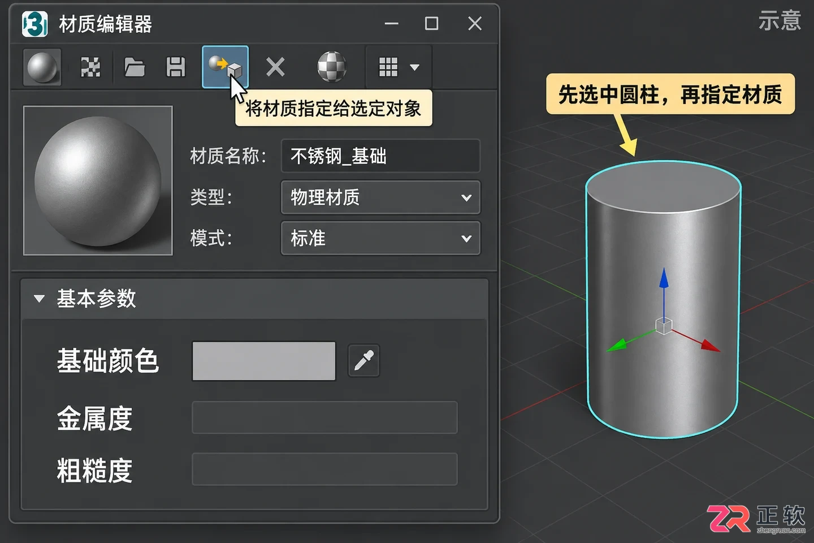Open the 类型 dropdown showing 物理材质
814x543 pixels.
[x=380, y=197]
